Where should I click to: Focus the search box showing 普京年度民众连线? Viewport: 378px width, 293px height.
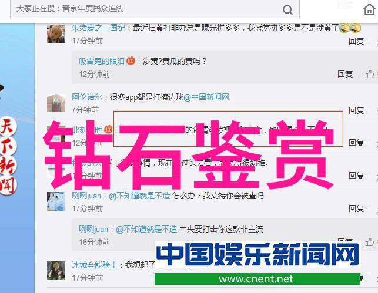[x=155, y=9]
